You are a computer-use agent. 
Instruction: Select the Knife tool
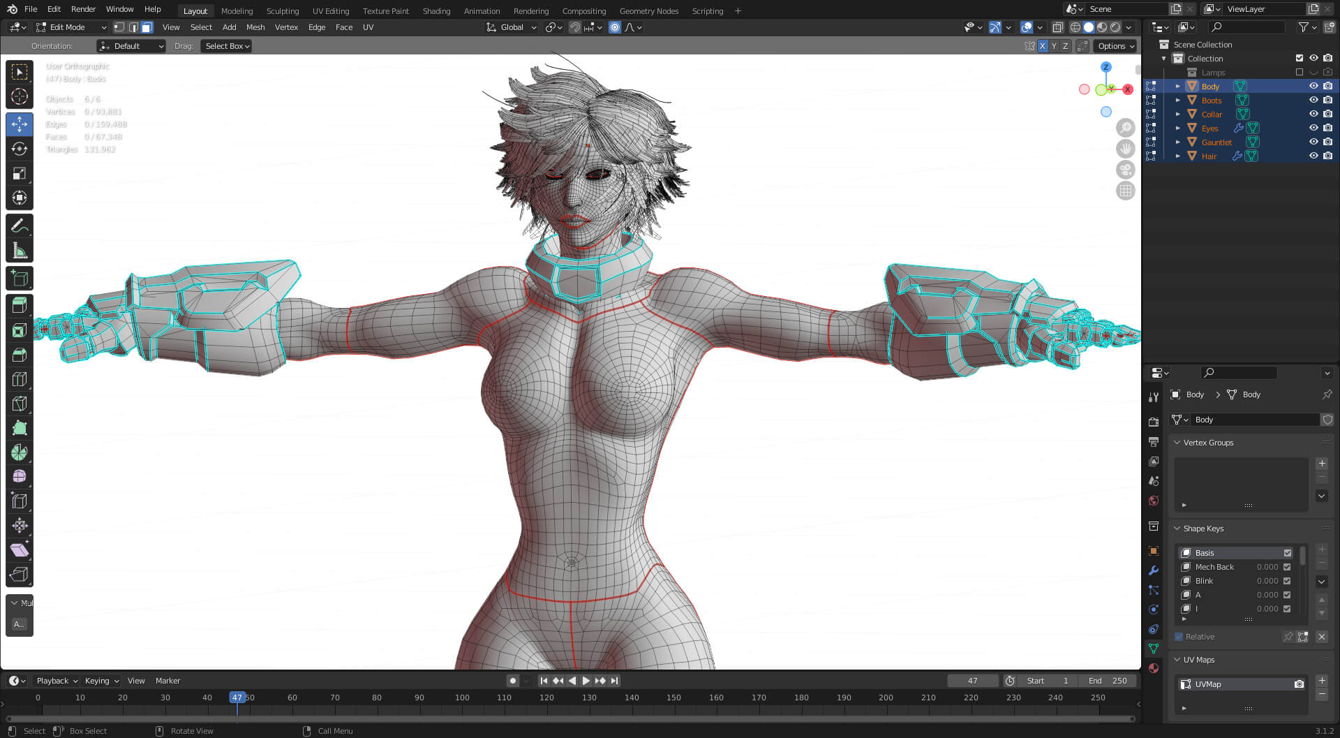(20, 404)
